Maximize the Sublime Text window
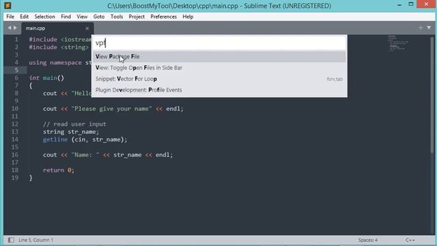 pos(411,4)
